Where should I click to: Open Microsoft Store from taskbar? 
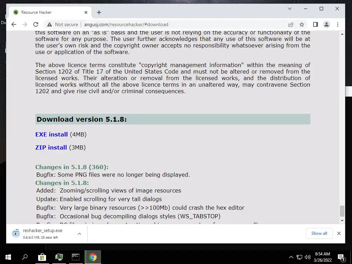point(42,257)
